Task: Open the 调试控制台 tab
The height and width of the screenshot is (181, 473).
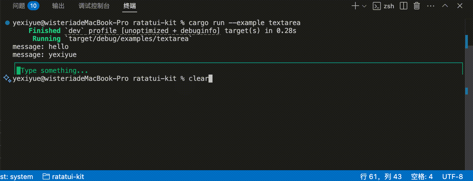Action: point(94,6)
